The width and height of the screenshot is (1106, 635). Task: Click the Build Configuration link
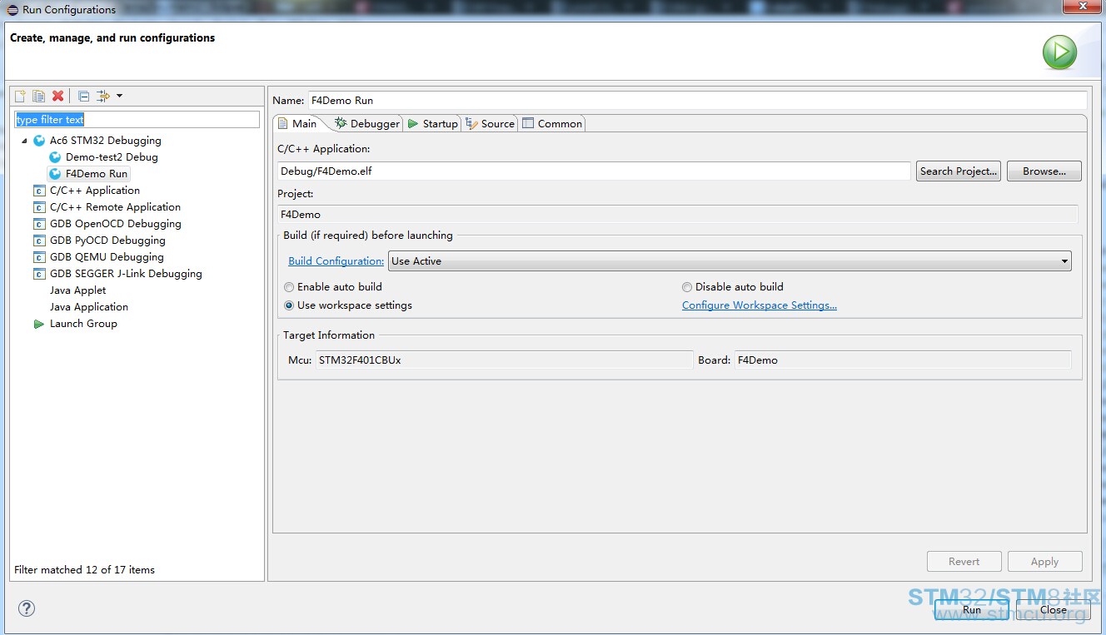[x=336, y=261]
